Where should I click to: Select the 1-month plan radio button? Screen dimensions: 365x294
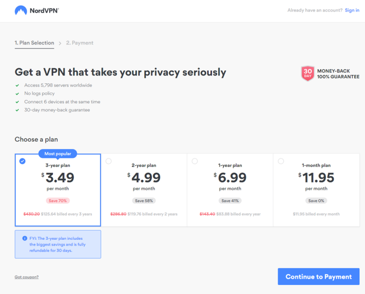[x=281, y=161]
